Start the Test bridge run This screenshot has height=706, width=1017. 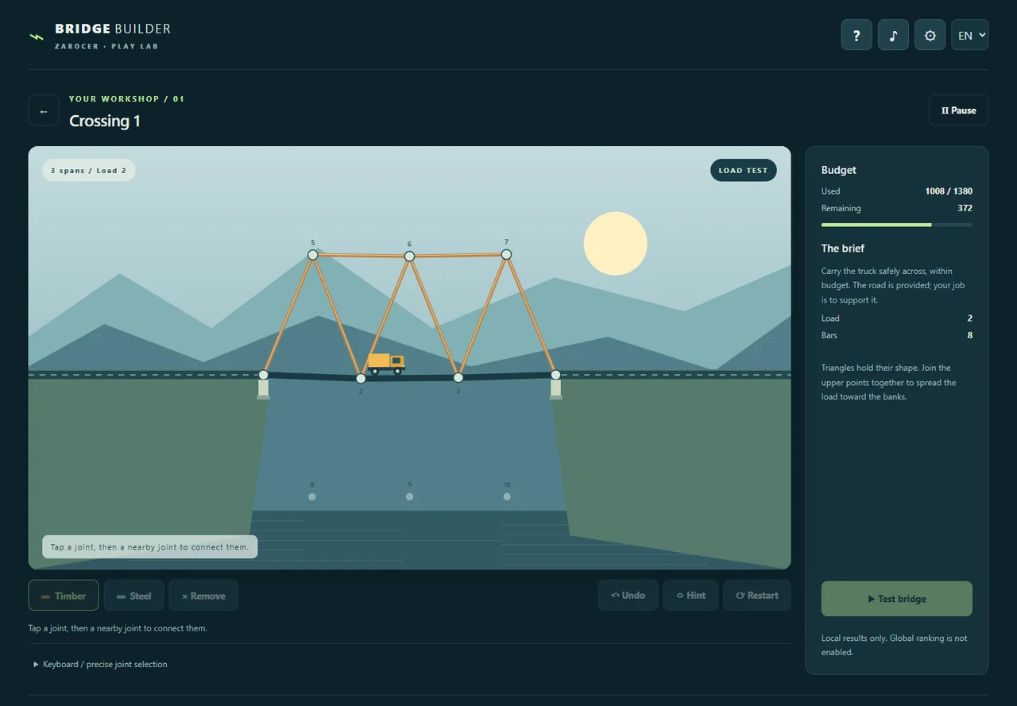coord(896,599)
